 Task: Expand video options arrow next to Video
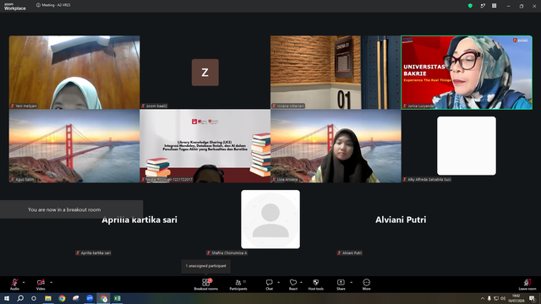pos(51,282)
